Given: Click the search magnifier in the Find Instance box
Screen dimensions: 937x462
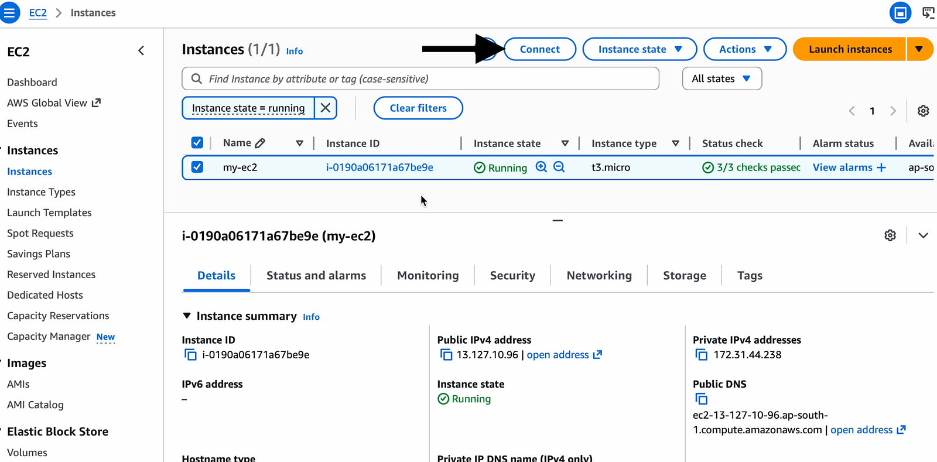Looking at the screenshot, I should click(x=197, y=78).
